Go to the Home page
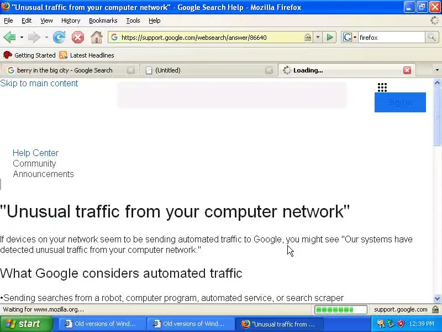The height and width of the screenshot is (332, 442). pos(96,37)
